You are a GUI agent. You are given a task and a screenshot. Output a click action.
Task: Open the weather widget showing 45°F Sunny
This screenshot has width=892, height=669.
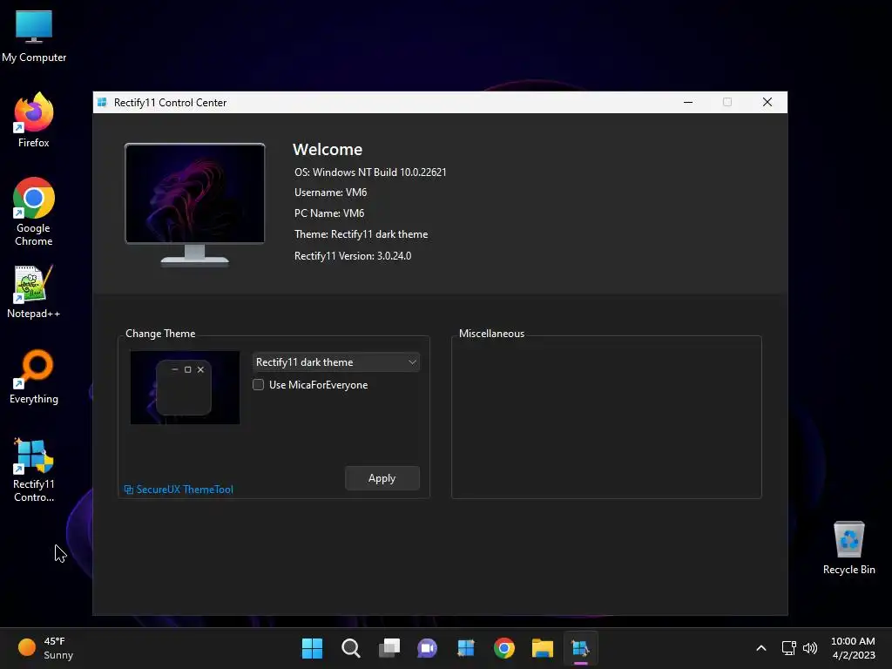45,648
